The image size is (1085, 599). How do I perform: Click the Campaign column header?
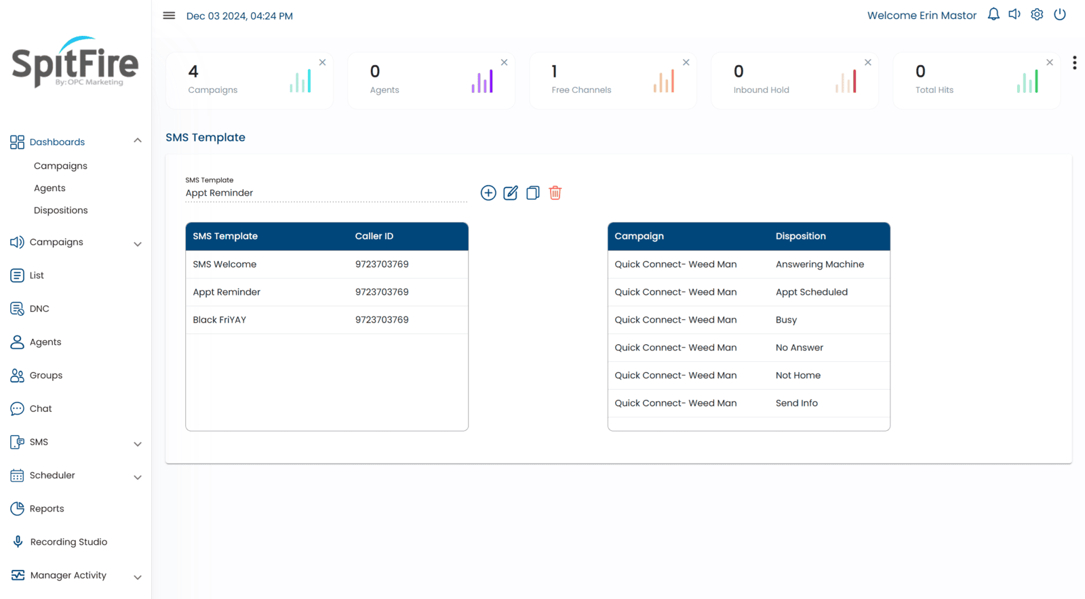coord(639,236)
